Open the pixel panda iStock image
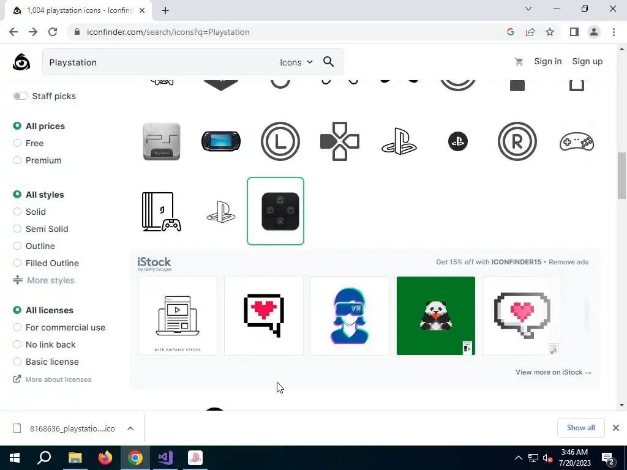627x470 pixels. pyautogui.click(x=436, y=316)
